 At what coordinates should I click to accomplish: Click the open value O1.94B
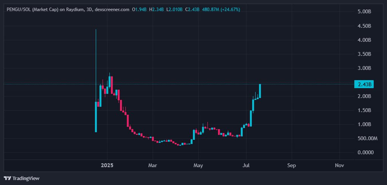coord(139,9)
